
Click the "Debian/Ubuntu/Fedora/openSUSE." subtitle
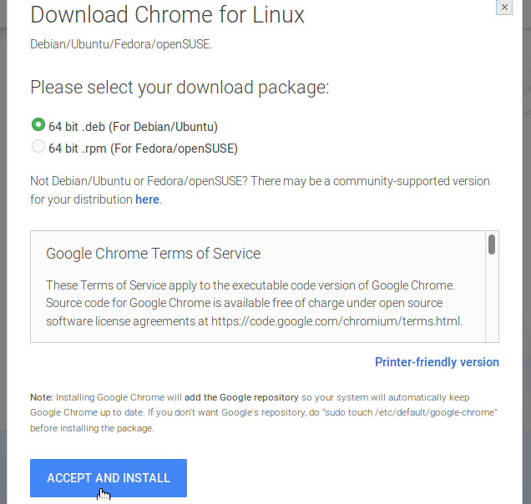click(x=121, y=44)
